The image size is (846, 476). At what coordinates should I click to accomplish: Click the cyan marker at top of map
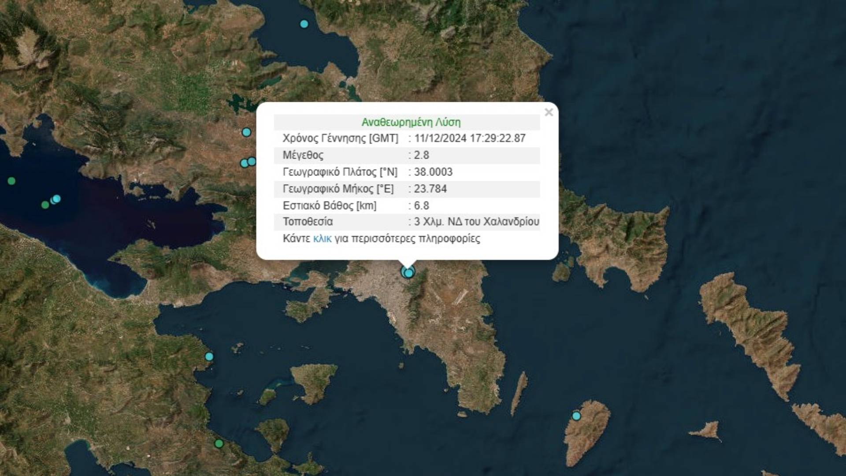(304, 24)
